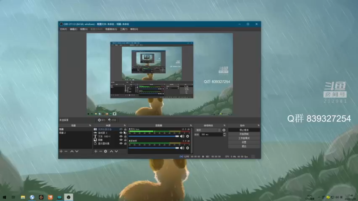Mute the 麦克风/Aux speaker icon
The width and height of the screenshot is (358, 201).
tap(182, 136)
